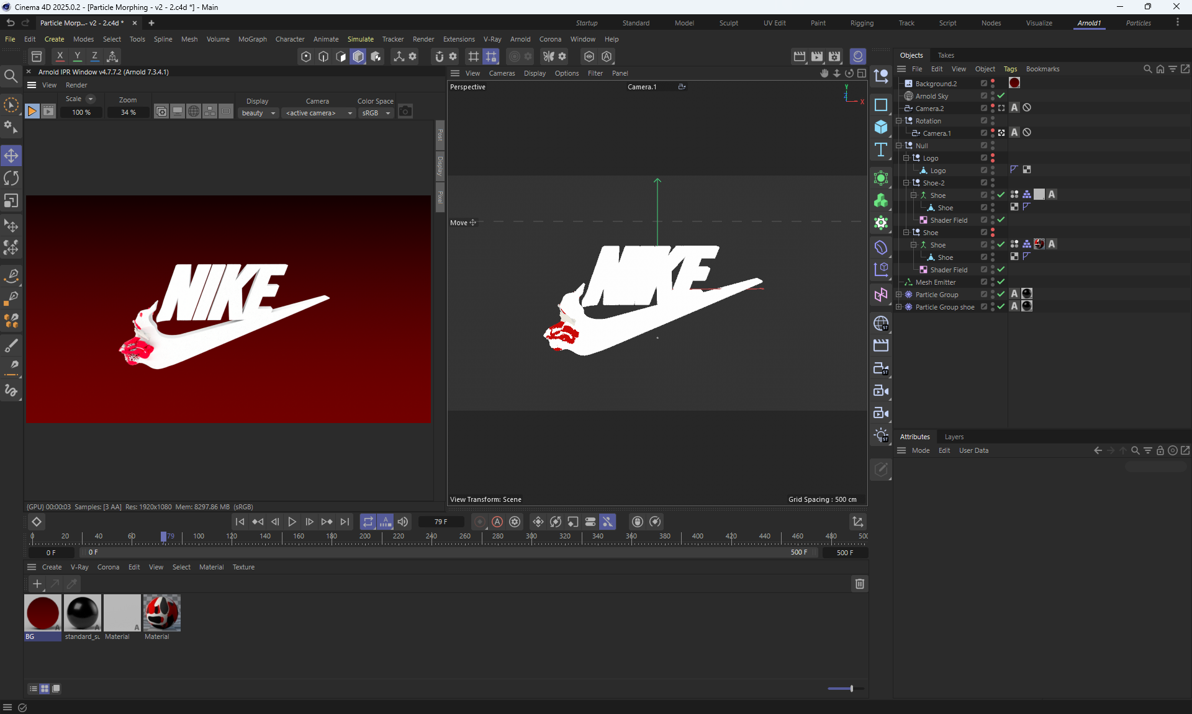Toggle Particle Group visibility dots

click(993, 294)
